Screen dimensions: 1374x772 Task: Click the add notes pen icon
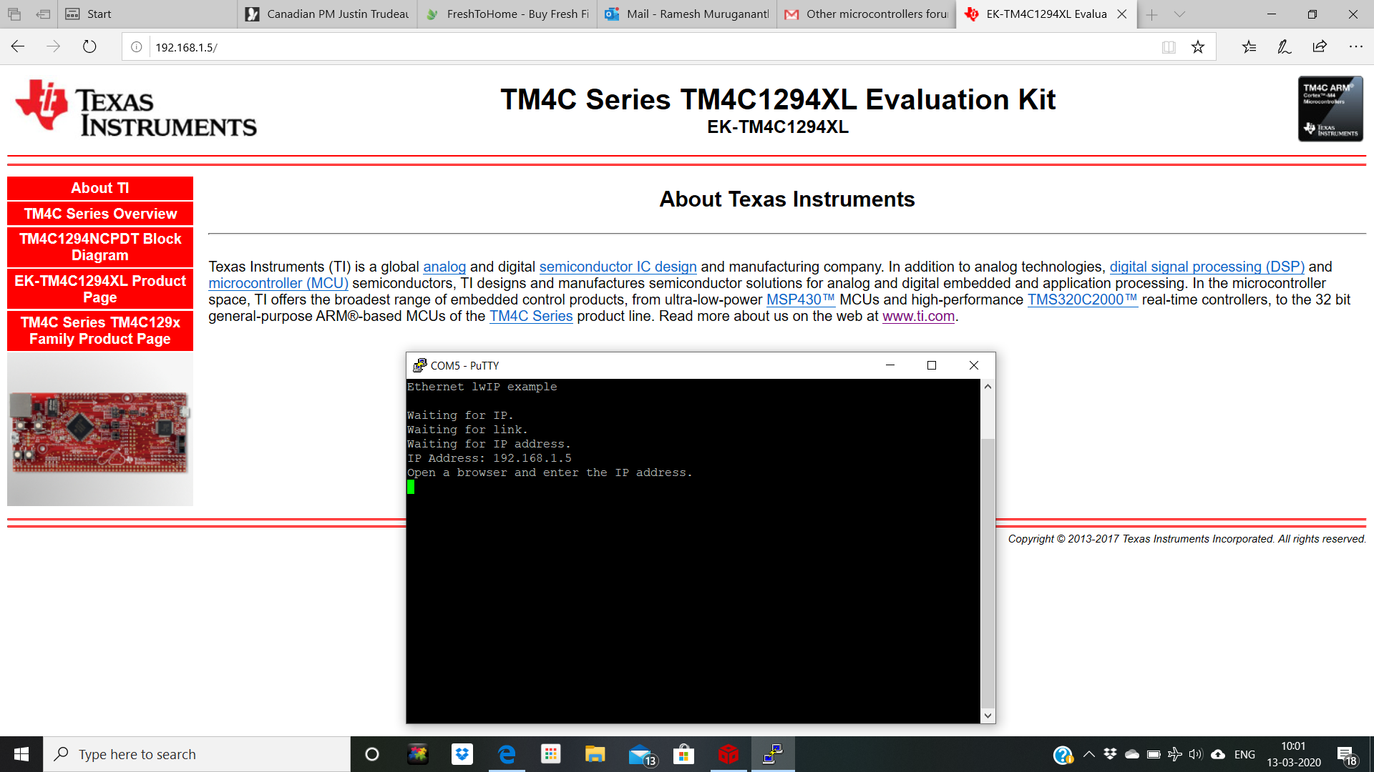tap(1285, 47)
